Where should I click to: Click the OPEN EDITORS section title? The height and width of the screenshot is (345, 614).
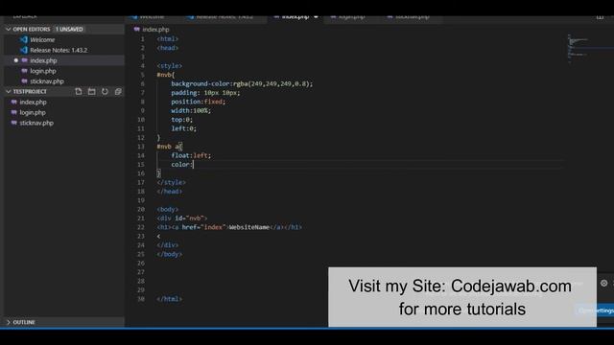click(32, 30)
